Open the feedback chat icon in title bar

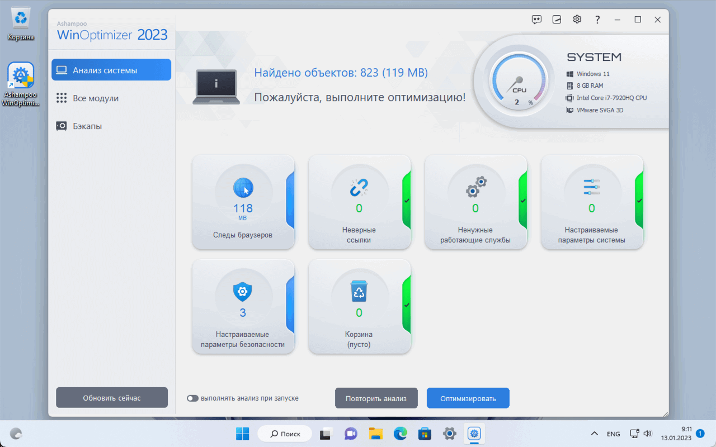pyautogui.click(x=536, y=20)
